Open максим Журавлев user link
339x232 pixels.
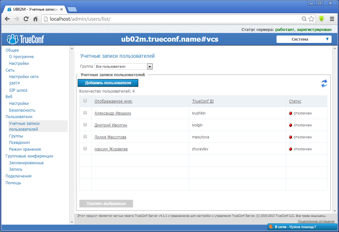click(x=111, y=149)
